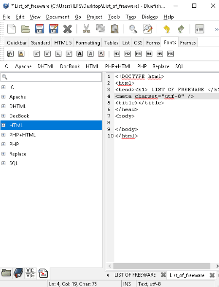
Task: Click the first font 'A' icon with green arrow
Action: (x=10, y=54)
